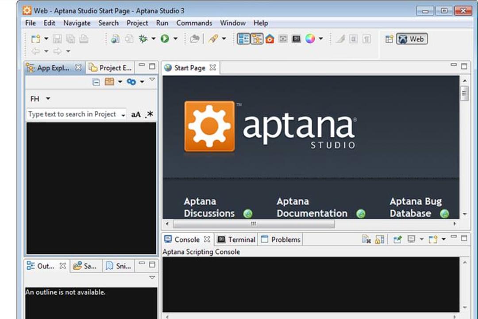The image size is (478, 319).
Task: Click the New file toolbar icon
Action: [36, 39]
